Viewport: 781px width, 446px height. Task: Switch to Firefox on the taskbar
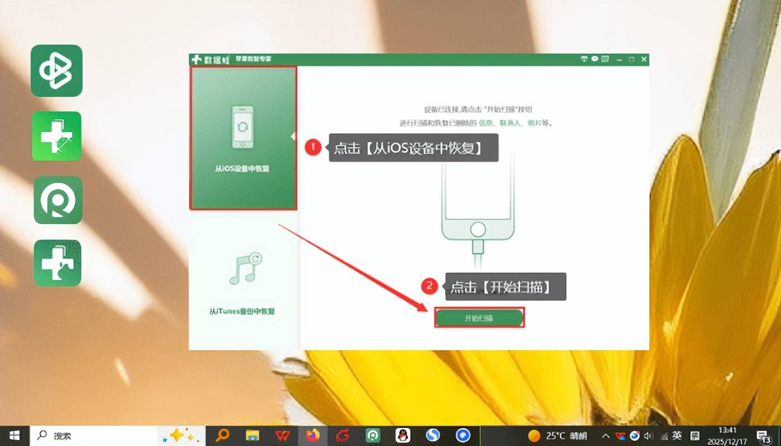(x=313, y=435)
